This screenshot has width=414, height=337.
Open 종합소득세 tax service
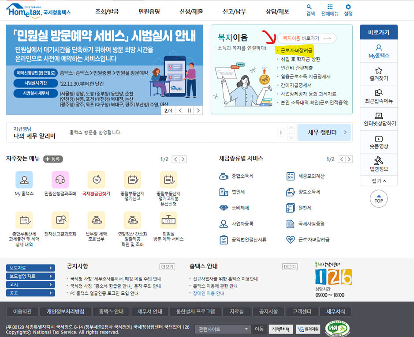coord(236,176)
